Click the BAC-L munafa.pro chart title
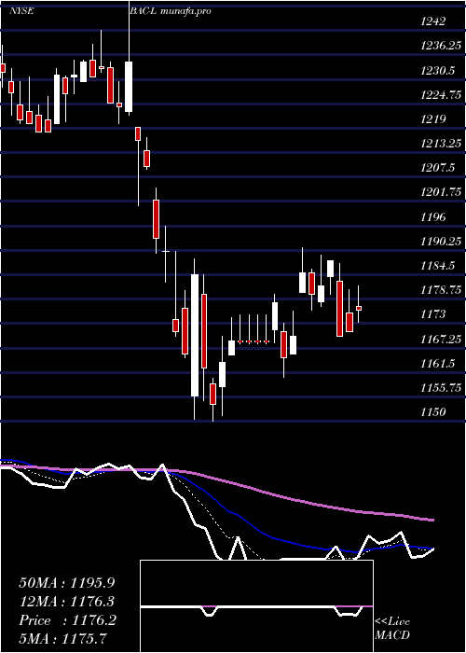466x653 pixels. click(x=171, y=11)
